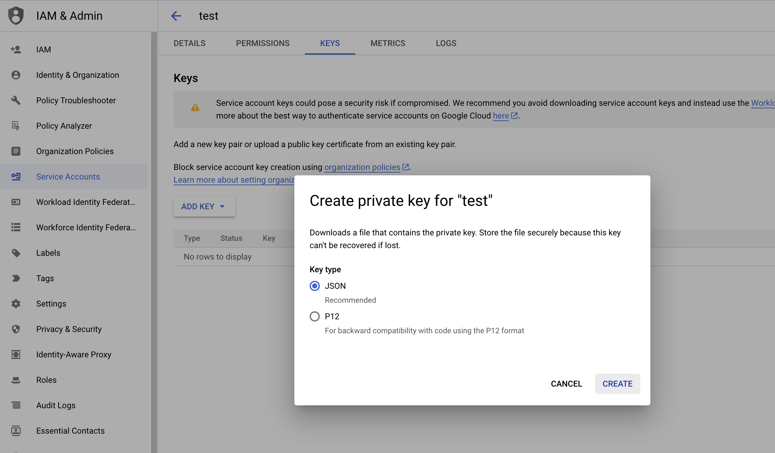Select the P12 key type radio button

(x=315, y=316)
